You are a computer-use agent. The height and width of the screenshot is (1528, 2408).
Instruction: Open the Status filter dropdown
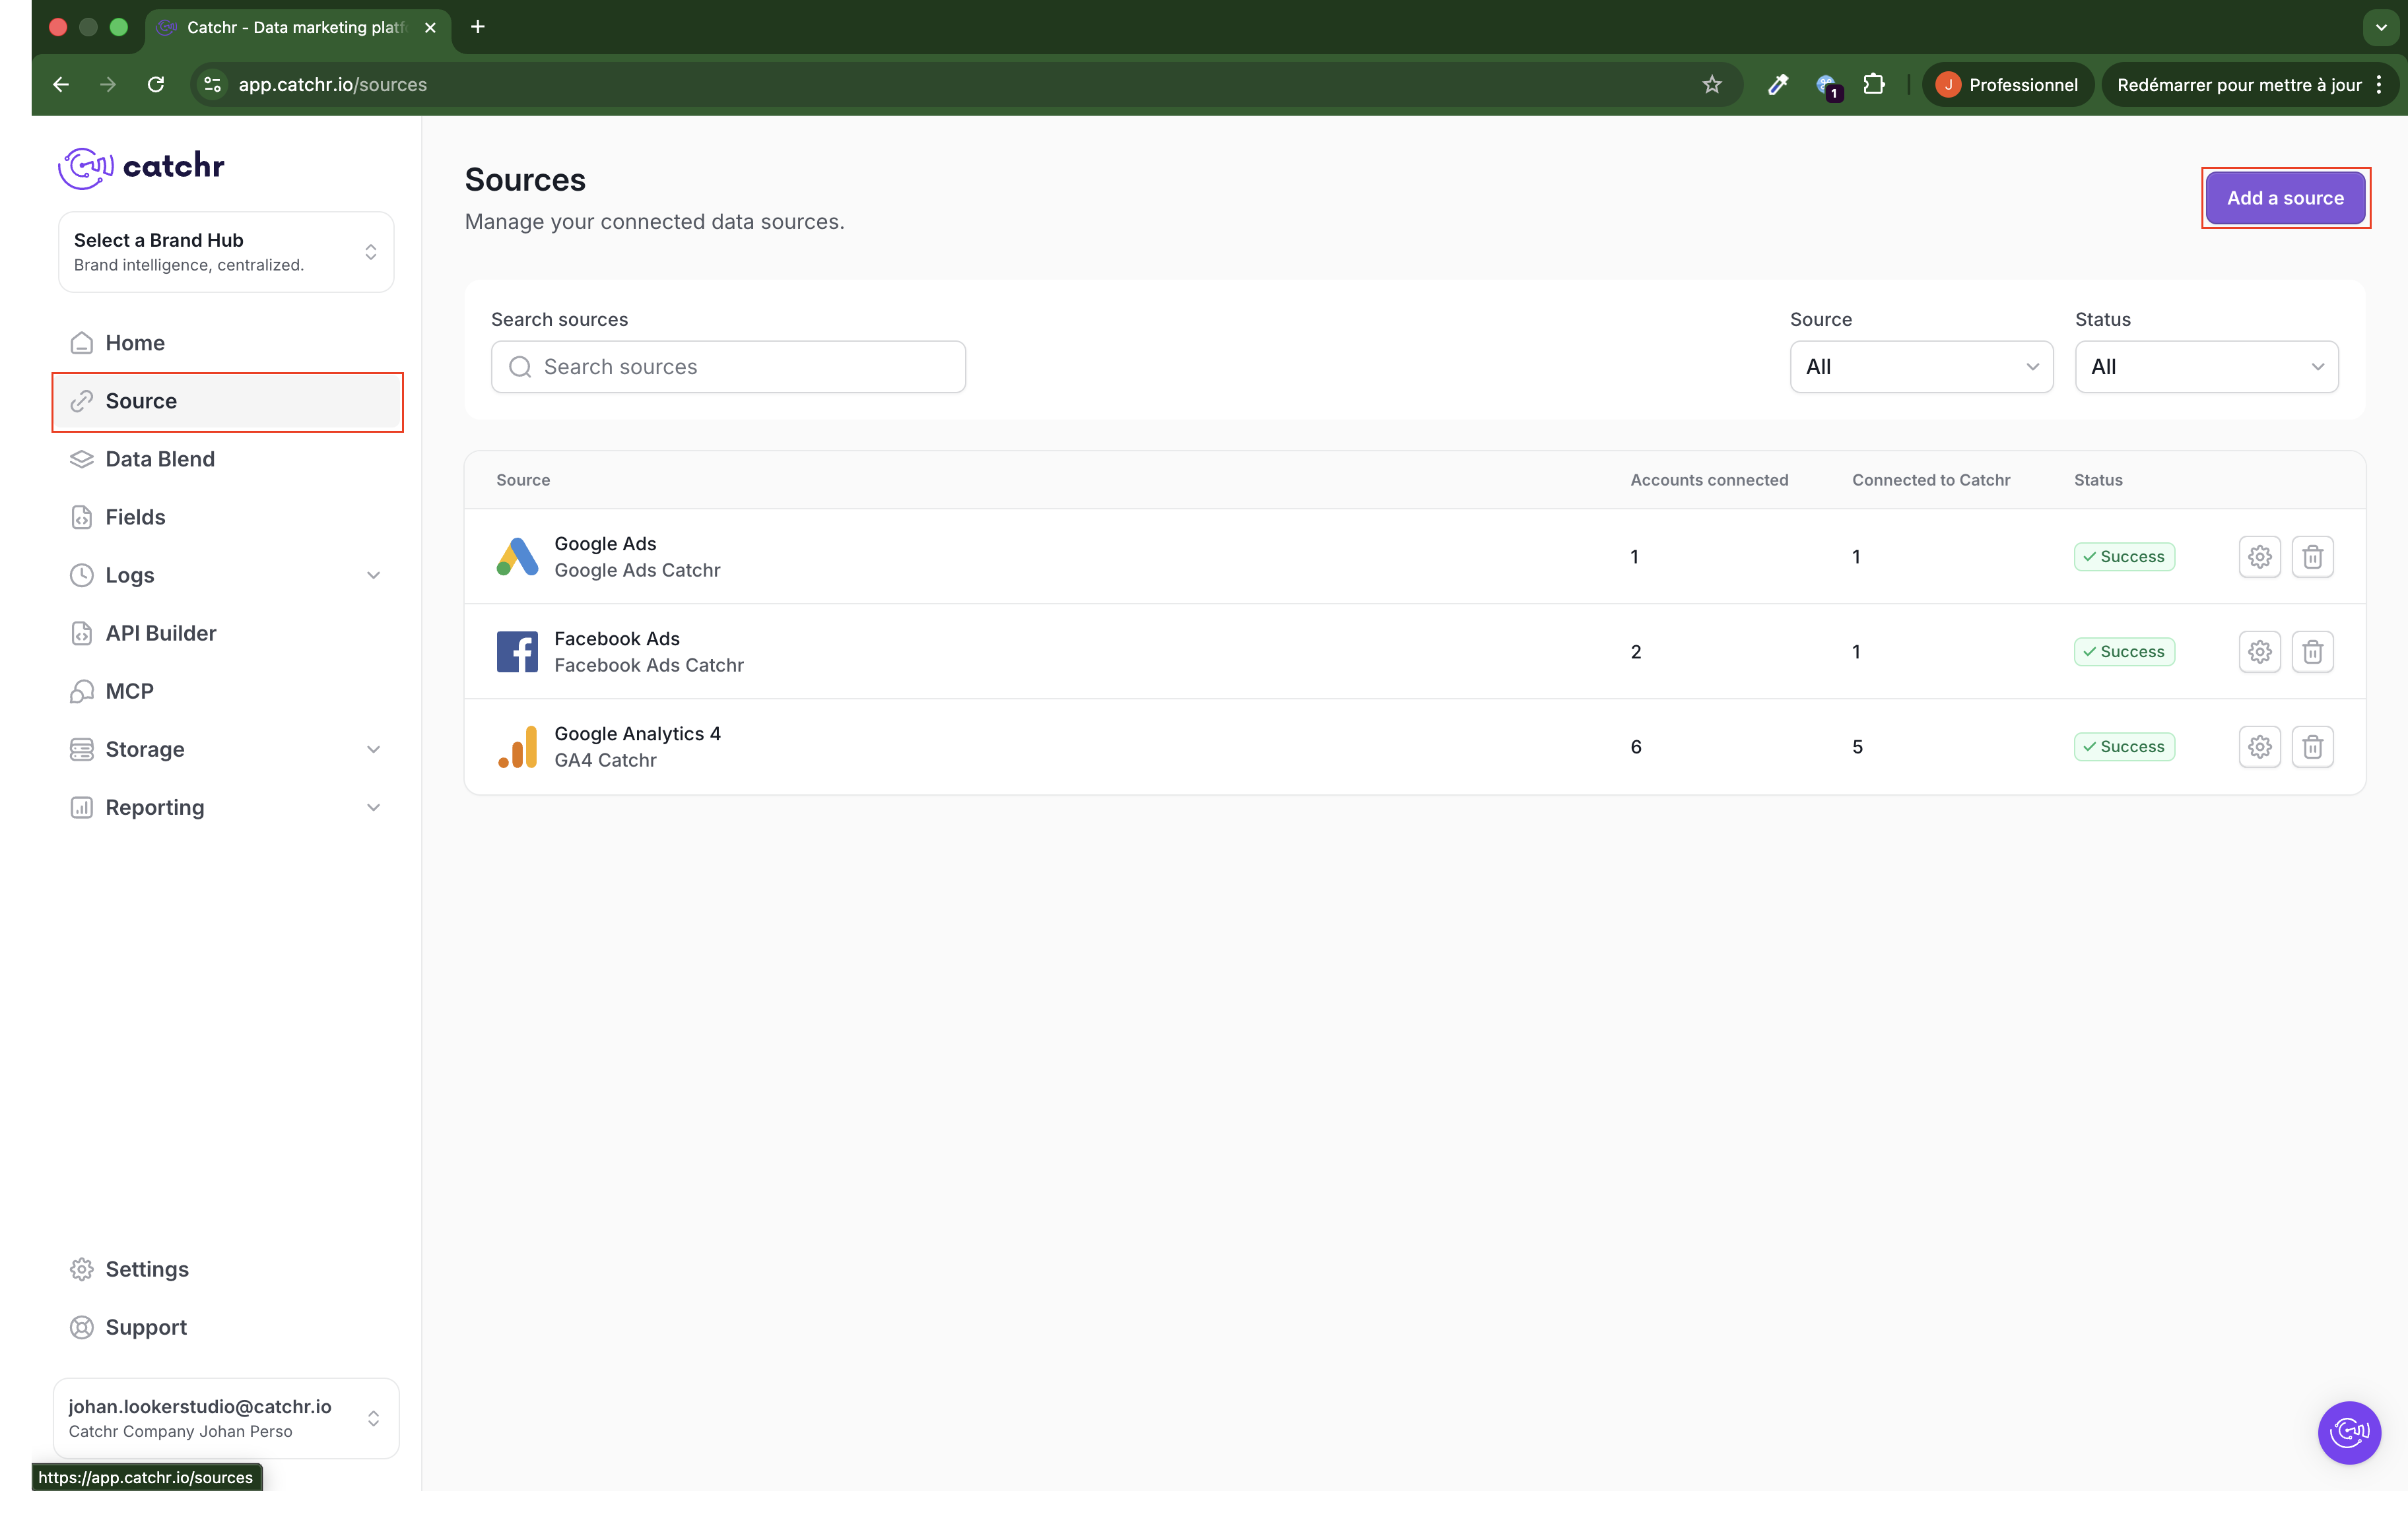tap(2205, 367)
